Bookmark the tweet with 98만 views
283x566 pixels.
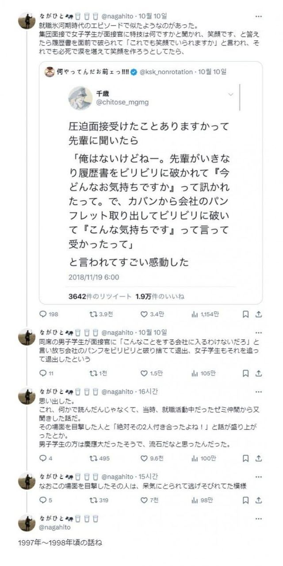click(x=246, y=500)
